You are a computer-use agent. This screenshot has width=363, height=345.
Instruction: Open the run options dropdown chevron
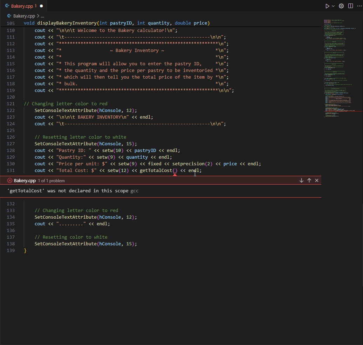[333, 6]
